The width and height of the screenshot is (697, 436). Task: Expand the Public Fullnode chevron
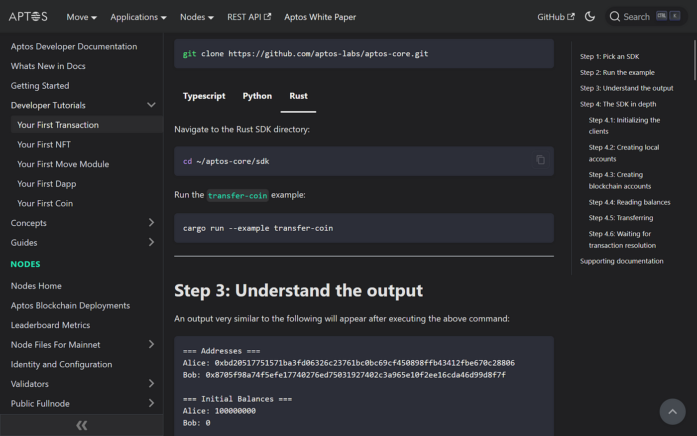[x=151, y=403]
